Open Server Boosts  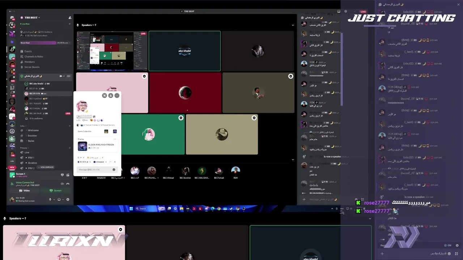tap(32, 67)
